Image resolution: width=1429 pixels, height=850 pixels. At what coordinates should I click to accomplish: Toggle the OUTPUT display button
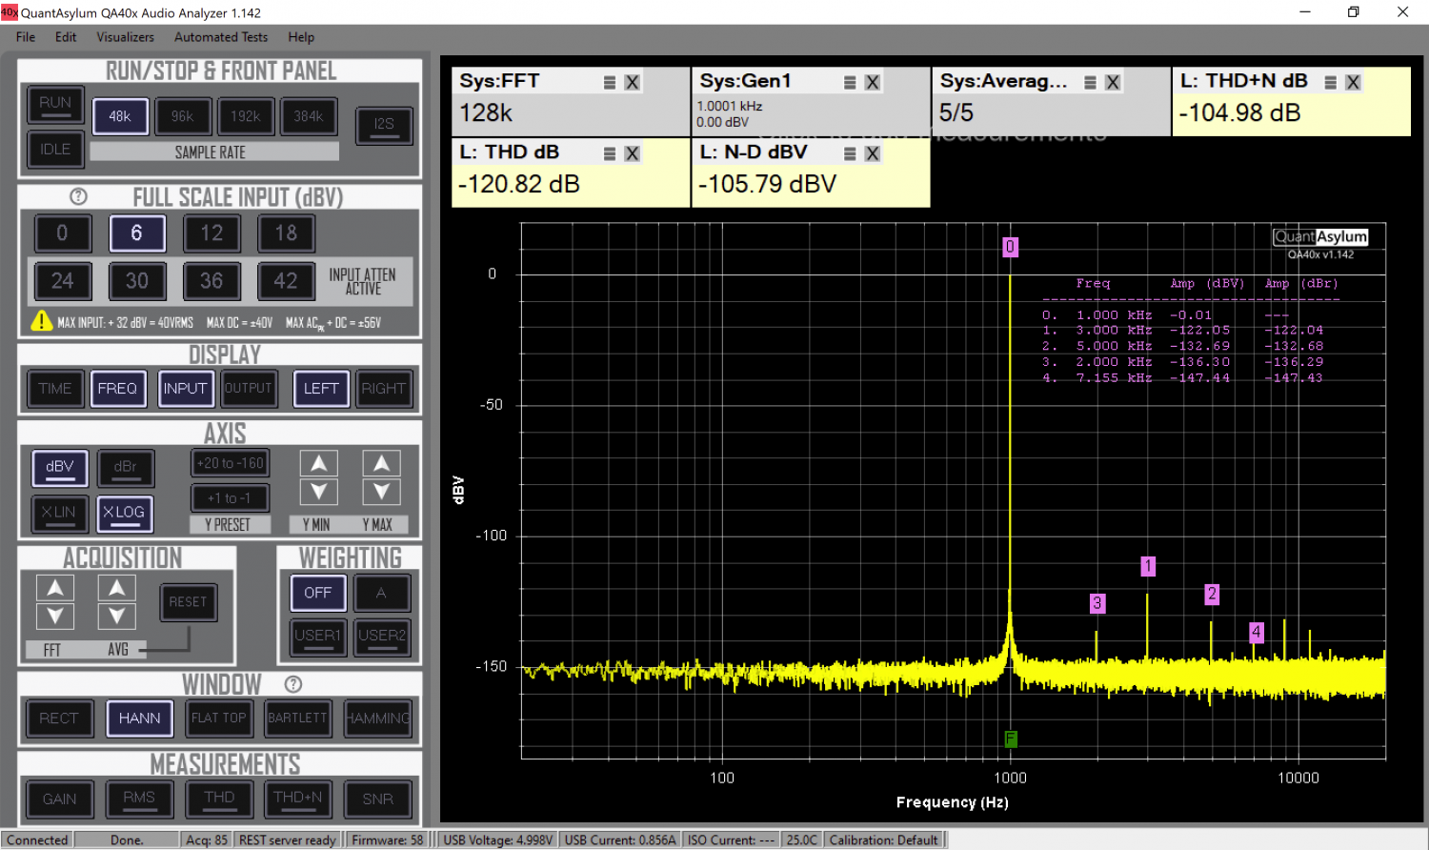249,389
